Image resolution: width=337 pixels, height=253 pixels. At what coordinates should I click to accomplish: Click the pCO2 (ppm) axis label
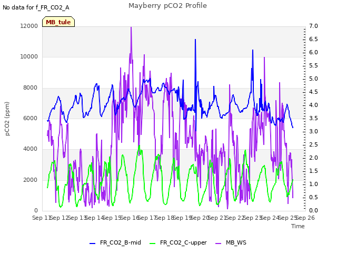[7, 119]
